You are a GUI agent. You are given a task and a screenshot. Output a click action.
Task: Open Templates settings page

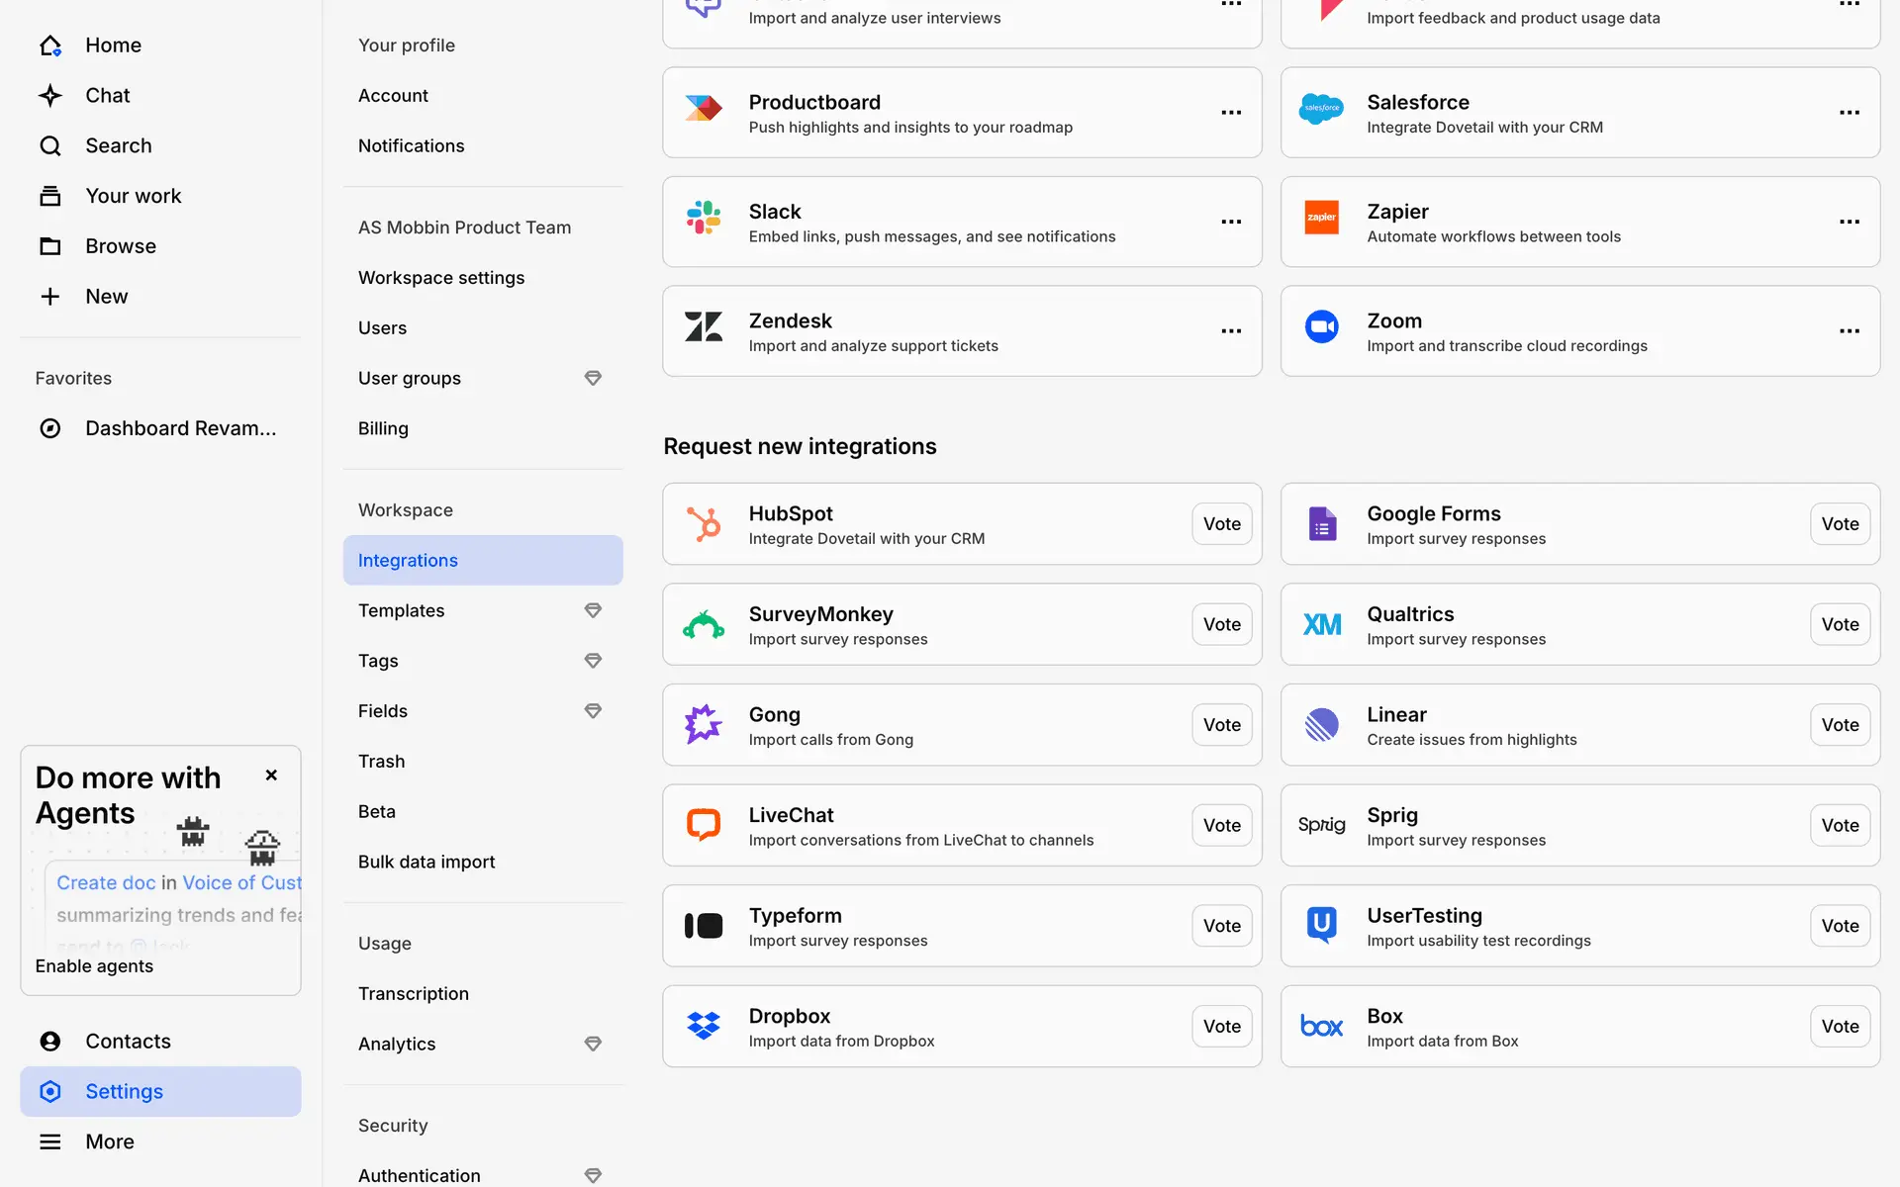(x=402, y=610)
